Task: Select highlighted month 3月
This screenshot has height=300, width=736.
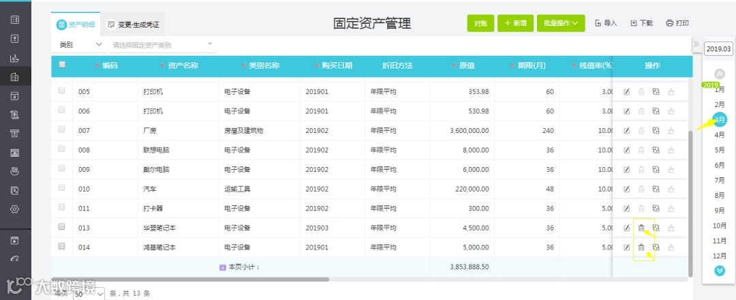Action: 719,120
